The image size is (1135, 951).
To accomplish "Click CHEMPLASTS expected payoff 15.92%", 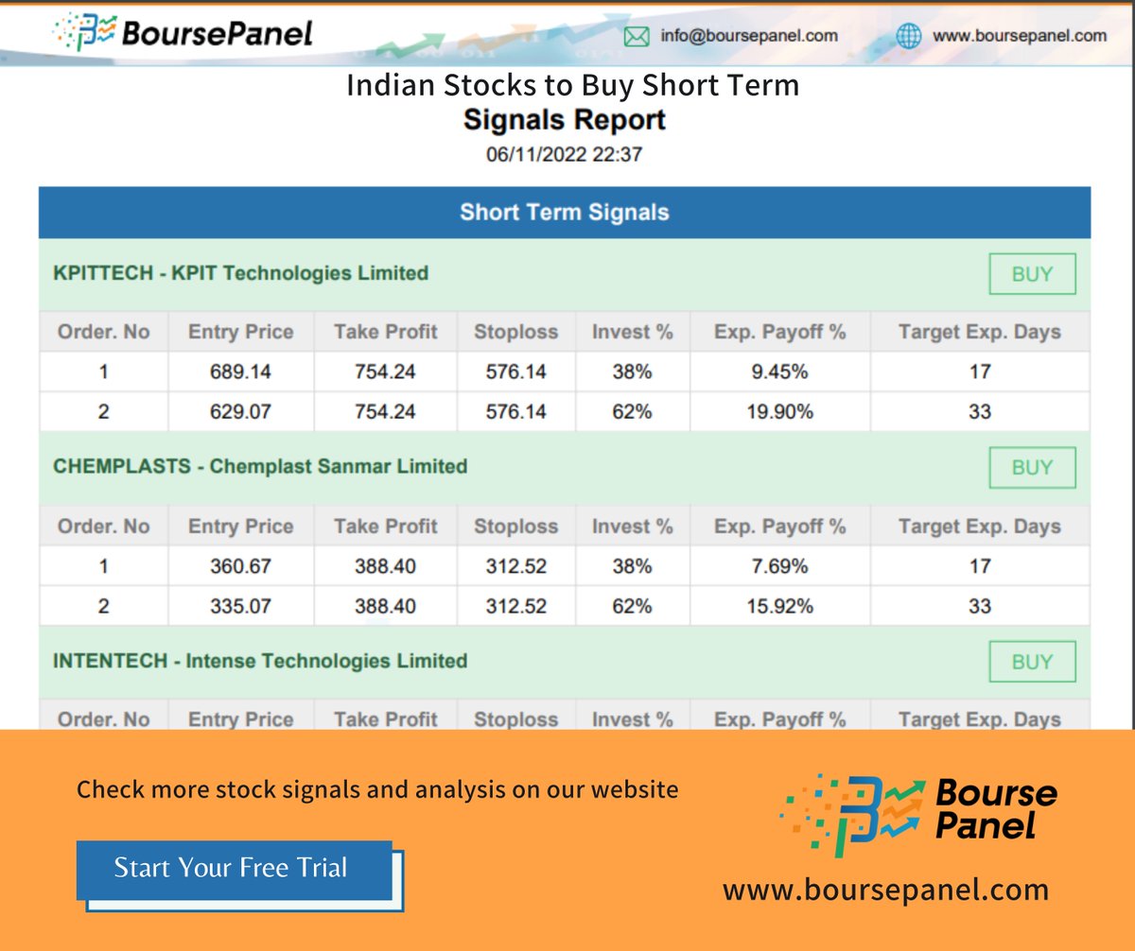I will 779,606.
